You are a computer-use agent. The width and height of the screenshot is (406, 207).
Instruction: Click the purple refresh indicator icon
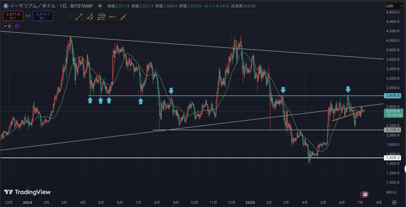coord(17,26)
